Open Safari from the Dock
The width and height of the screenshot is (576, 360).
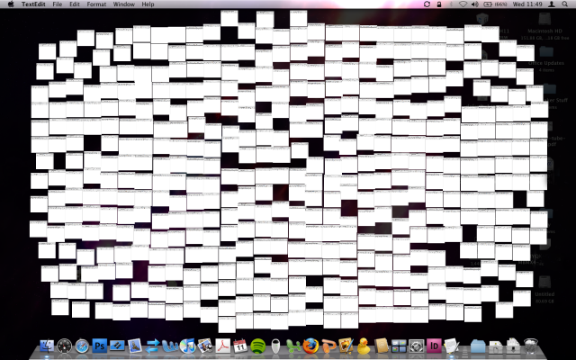[x=82, y=346]
